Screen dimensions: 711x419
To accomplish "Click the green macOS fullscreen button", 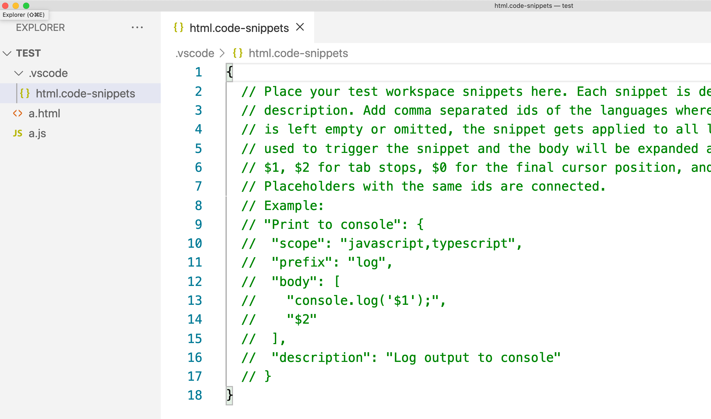I will pyautogui.click(x=26, y=6).
